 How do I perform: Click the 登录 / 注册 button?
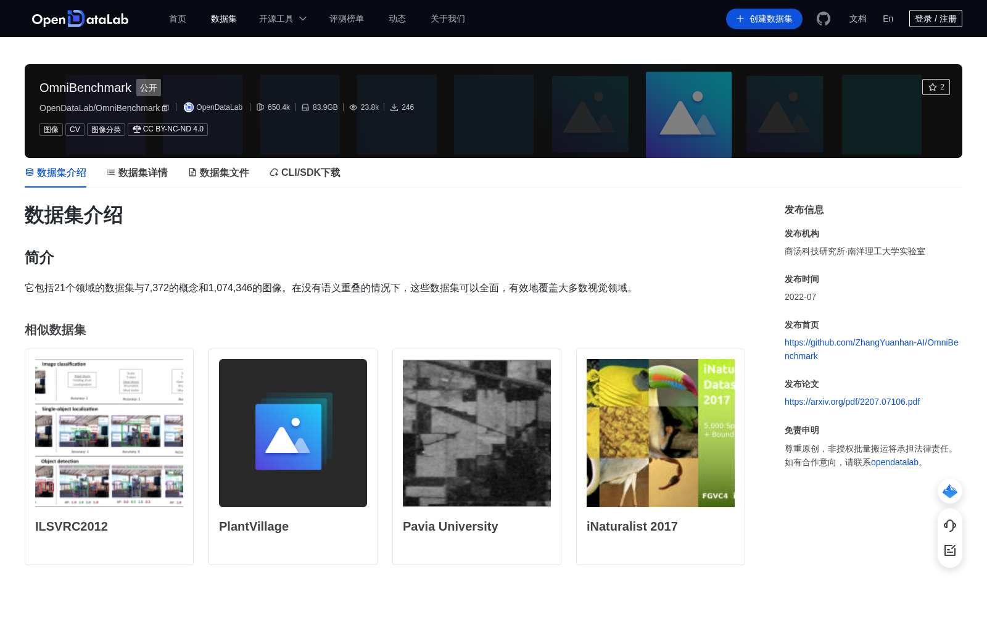pos(936,19)
